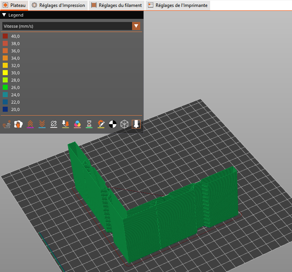This screenshot has height=272, width=292.
Task: Switch to the Plateau tab
Action: [14, 5]
